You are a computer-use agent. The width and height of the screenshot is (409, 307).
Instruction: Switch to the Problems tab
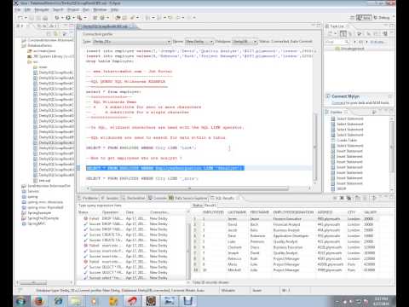[x=88, y=198]
